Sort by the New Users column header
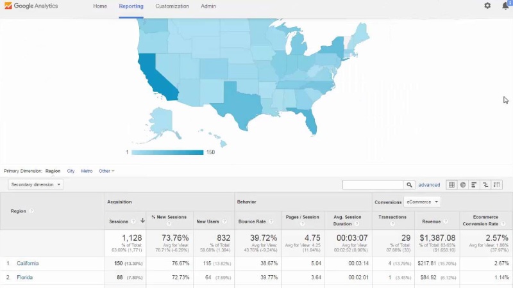This screenshot has width=513, height=288. point(207,221)
